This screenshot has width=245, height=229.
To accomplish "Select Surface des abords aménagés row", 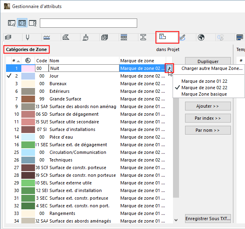I will pyautogui.click(x=89, y=221).
